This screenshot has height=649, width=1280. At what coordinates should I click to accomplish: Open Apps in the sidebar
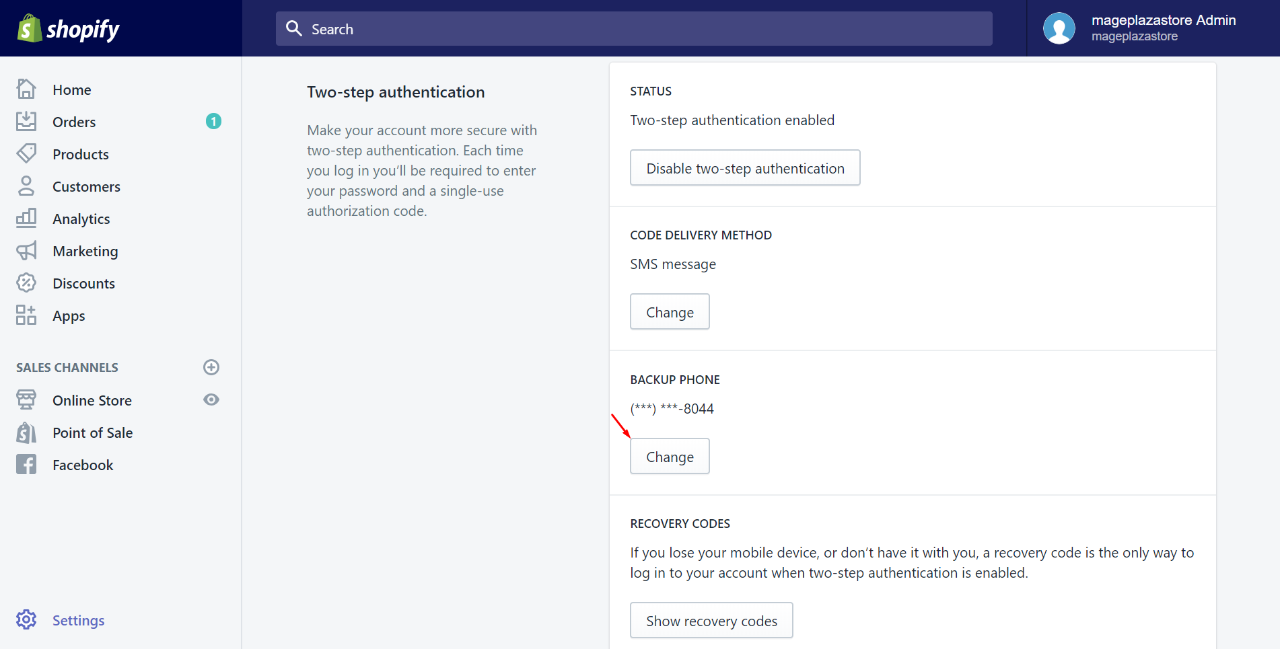69,316
